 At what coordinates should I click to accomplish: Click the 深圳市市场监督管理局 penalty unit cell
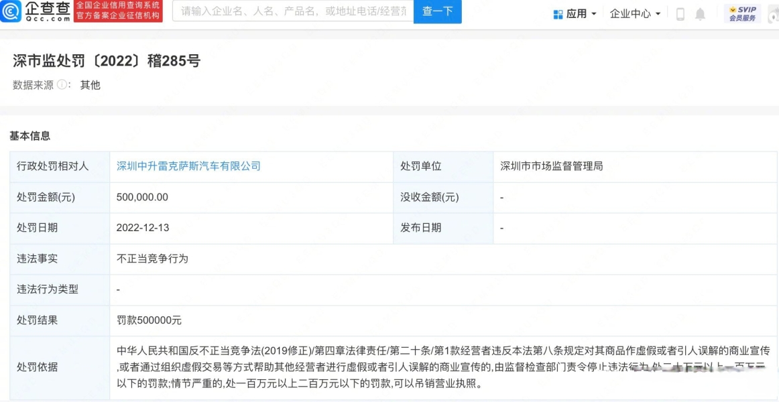click(x=551, y=166)
